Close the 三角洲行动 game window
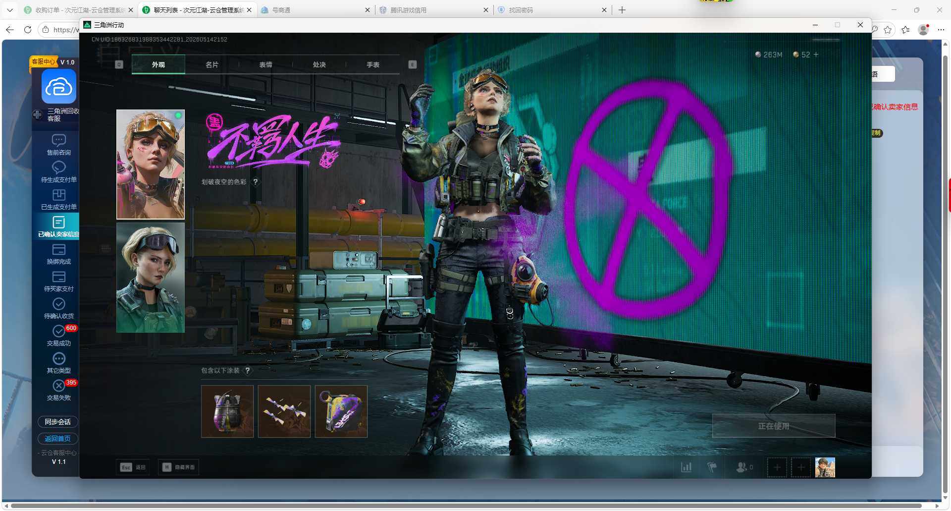This screenshot has width=951, height=511. pyautogui.click(x=860, y=25)
